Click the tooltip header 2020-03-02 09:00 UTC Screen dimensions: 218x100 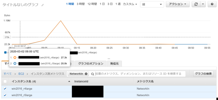click(24, 51)
